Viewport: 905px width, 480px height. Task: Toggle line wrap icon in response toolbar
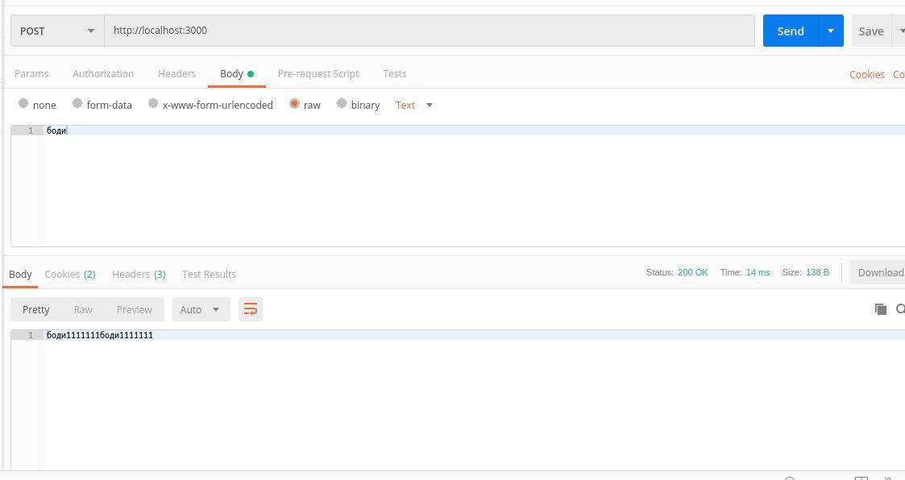(x=251, y=309)
